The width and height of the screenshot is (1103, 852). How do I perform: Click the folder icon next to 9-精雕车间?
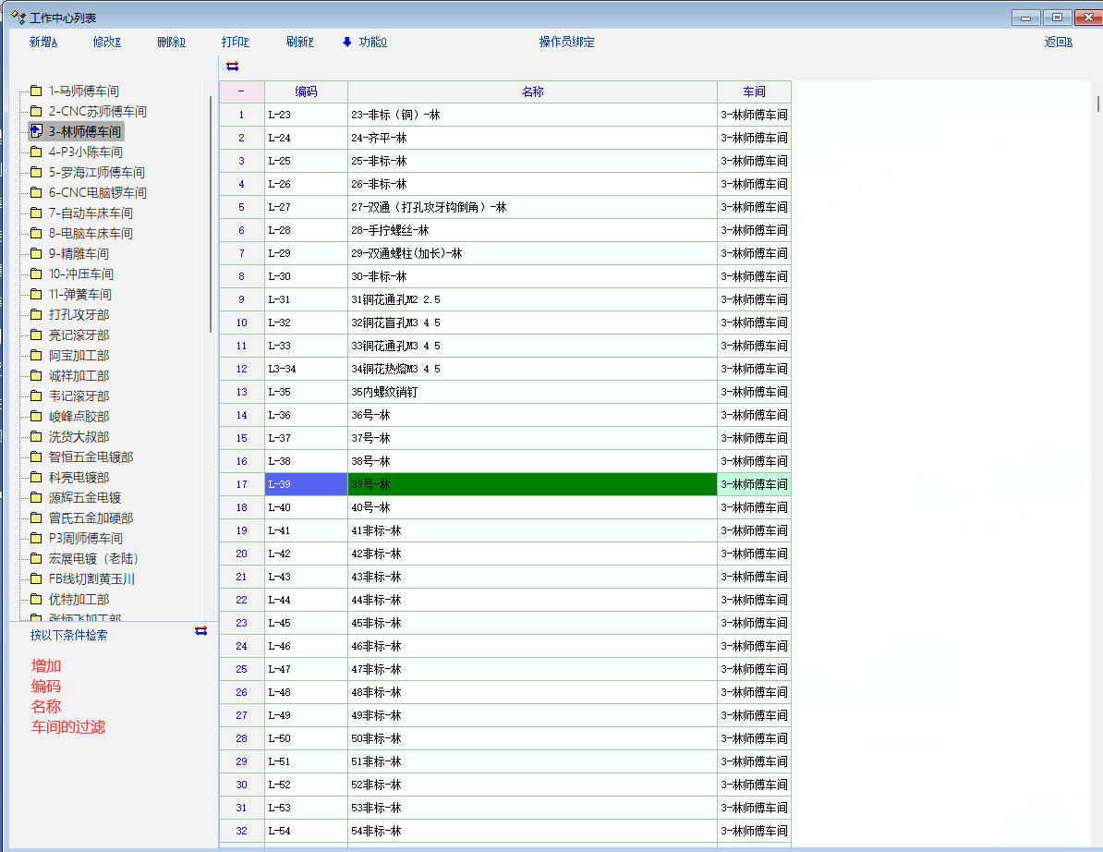pos(36,254)
